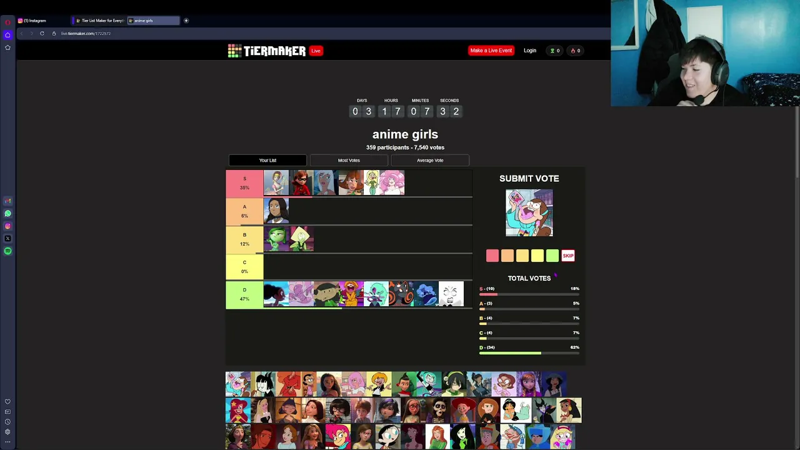The height and width of the screenshot is (450, 800).
Task: Select yellow-haired gem character in B tier
Action: 301,239
